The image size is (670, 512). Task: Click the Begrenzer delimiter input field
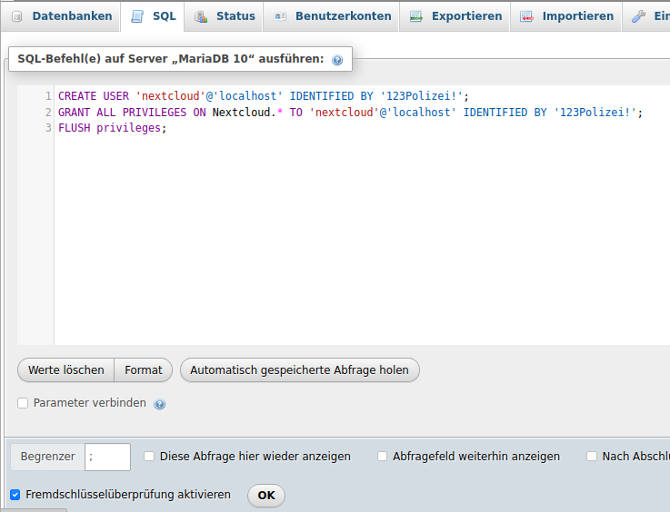click(107, 457)
